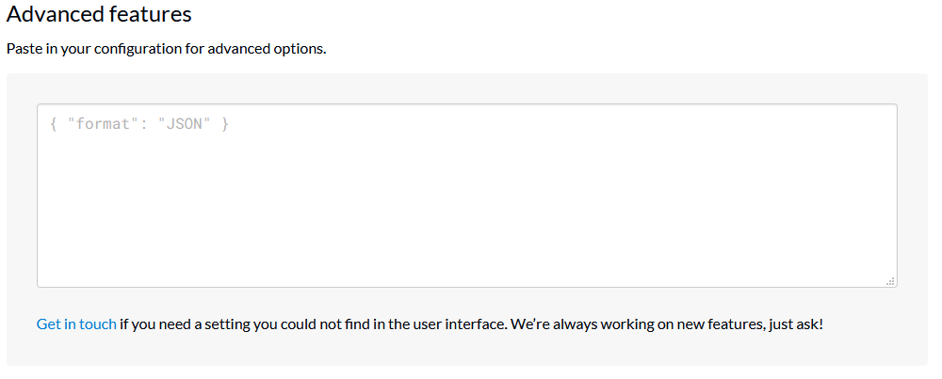
Task: Click the closing curly brace in placeholder
Action: (x=225, y=124)
